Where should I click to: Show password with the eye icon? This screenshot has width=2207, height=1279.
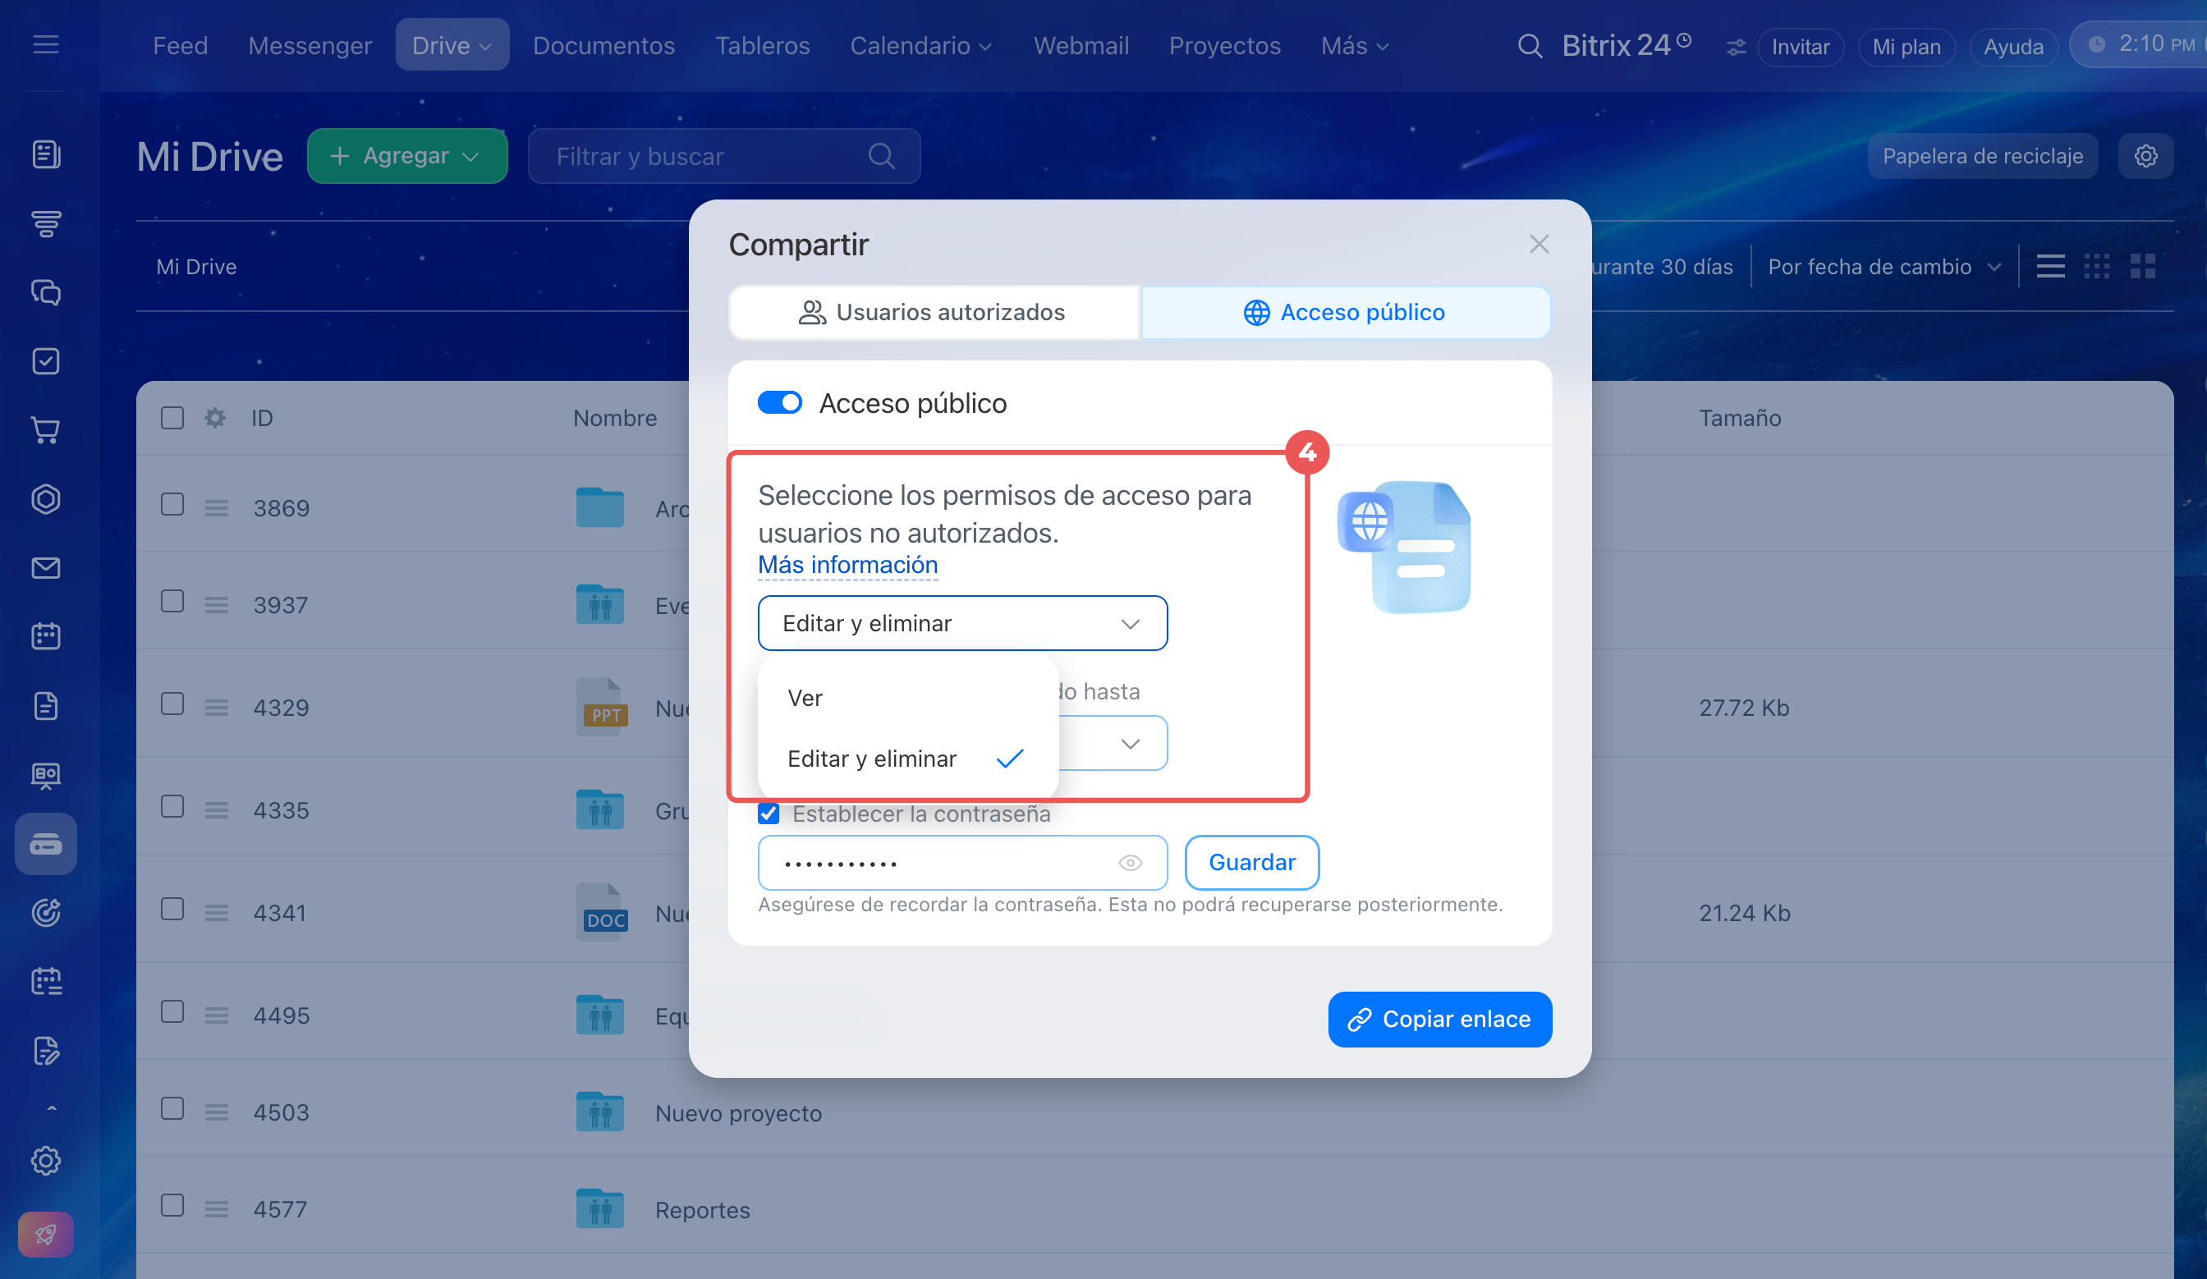tap(1130, 863)
